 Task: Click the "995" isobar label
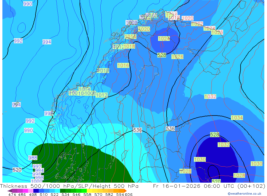(48, 113)
